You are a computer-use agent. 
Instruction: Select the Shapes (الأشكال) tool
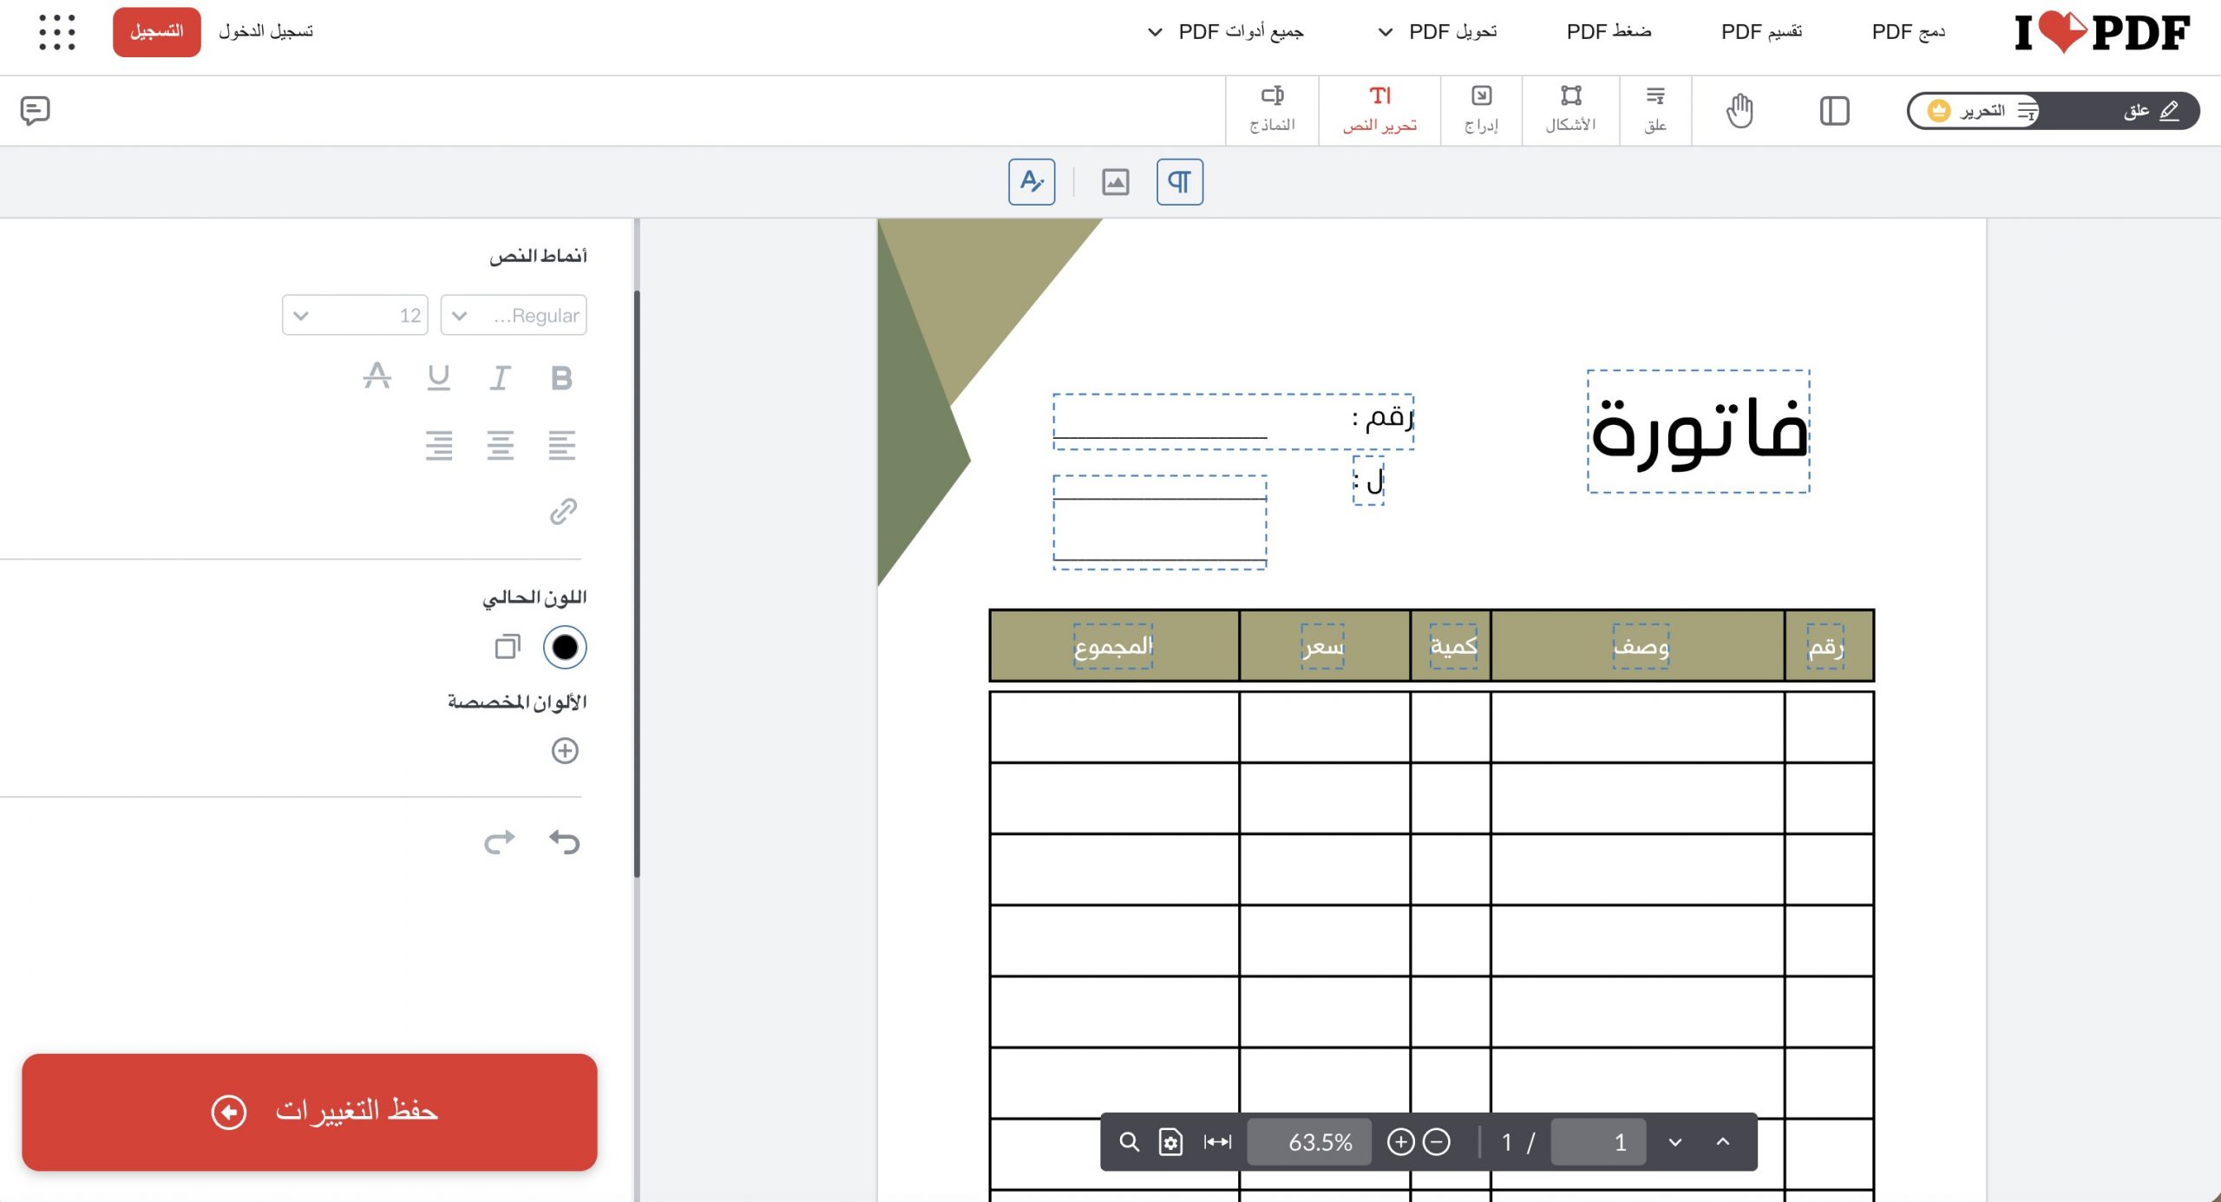tap(1570, 110)
